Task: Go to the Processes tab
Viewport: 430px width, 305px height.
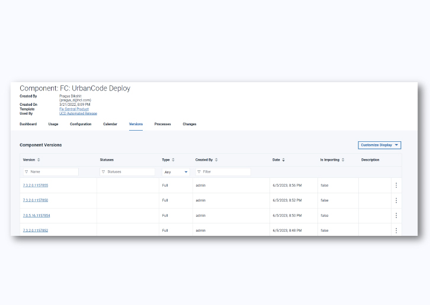Action: point(162,124)
